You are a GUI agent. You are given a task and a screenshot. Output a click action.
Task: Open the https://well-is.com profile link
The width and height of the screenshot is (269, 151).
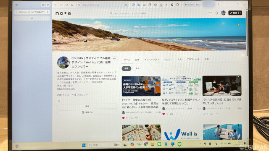pyautogui.click(x=66, y=89)
